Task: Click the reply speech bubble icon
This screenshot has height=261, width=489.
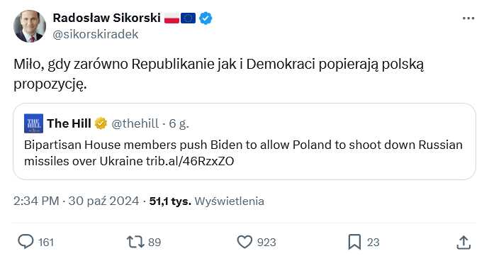Action: (x=26, y=242)
